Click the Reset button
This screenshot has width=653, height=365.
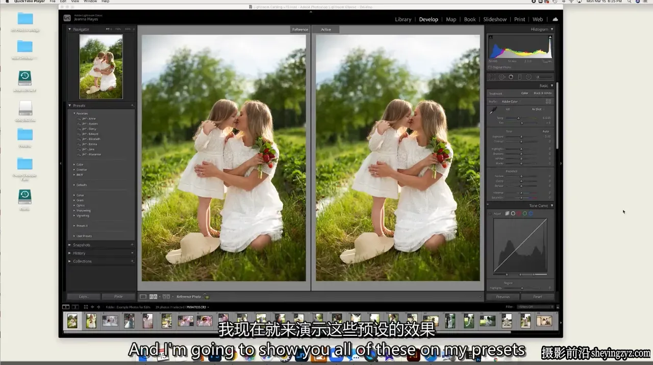point(538,297)
